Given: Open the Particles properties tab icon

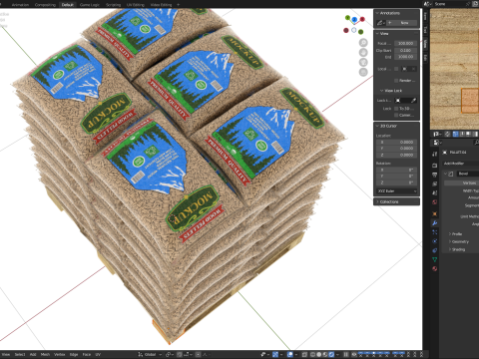Looking at the screenshot, I should [435, 232].
